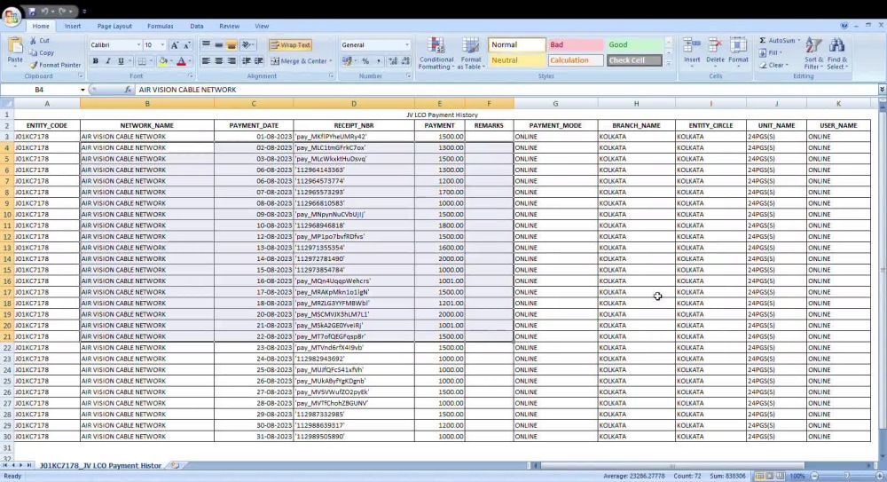Switch to Page Layout view in status bar

click(x=769, y=476)
